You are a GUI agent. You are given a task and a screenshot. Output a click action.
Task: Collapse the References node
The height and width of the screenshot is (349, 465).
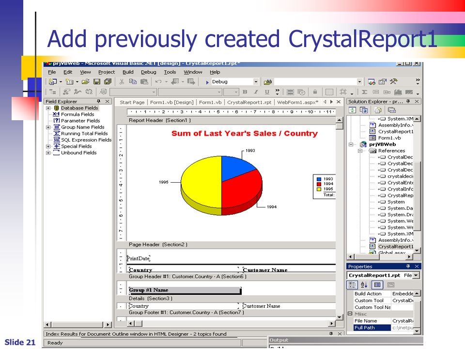click(x=360, y=151)
